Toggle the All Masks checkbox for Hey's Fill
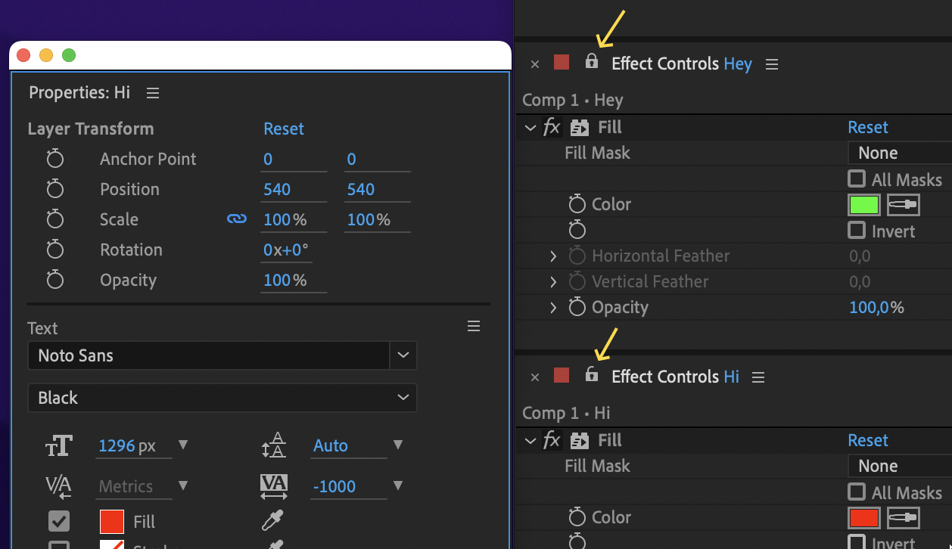Image resolution: width=952 pixels, height=549 pixels. pos(856,179)
